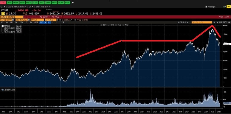
Task: Click the Message envelope icon
Action: tap(206, 7)
